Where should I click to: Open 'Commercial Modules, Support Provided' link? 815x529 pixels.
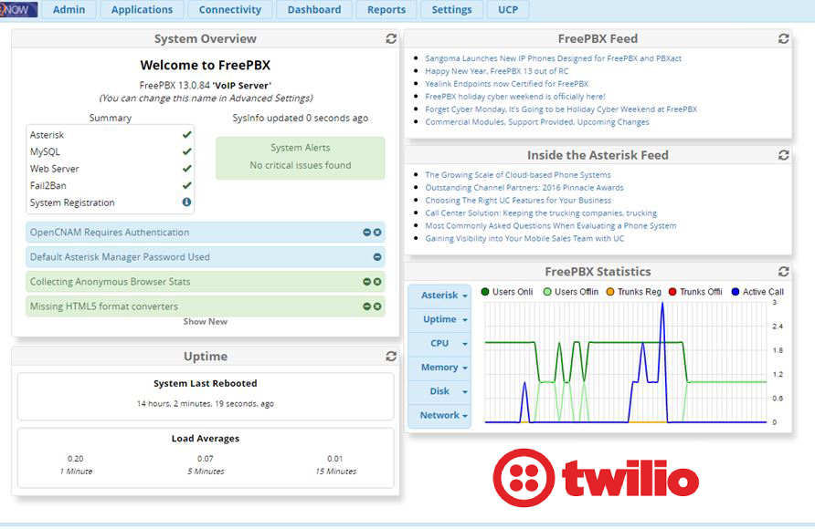[537, 122]
